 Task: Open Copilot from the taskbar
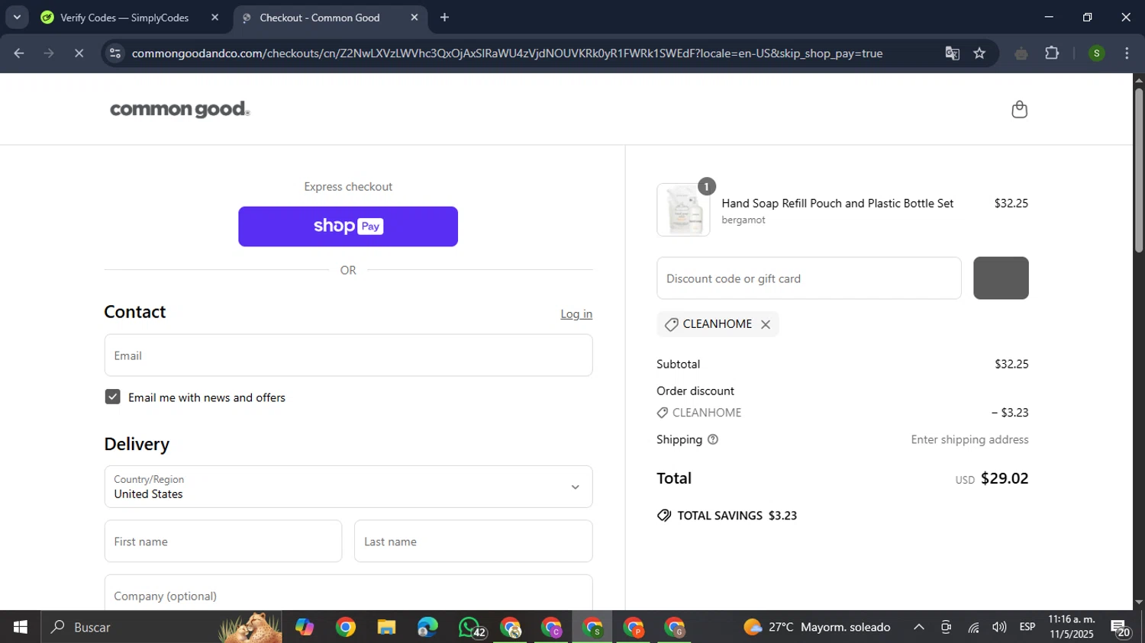point(305,627)
